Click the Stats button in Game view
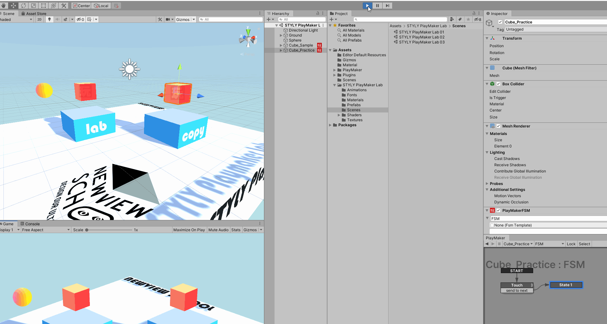The height and width of the screenshot is (324, 607). [236, 230]
